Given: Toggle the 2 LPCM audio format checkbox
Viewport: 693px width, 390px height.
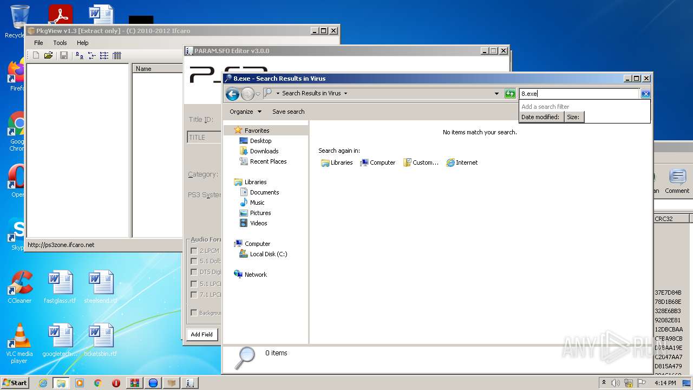Looking at the screenshot, I should point(194,251).
